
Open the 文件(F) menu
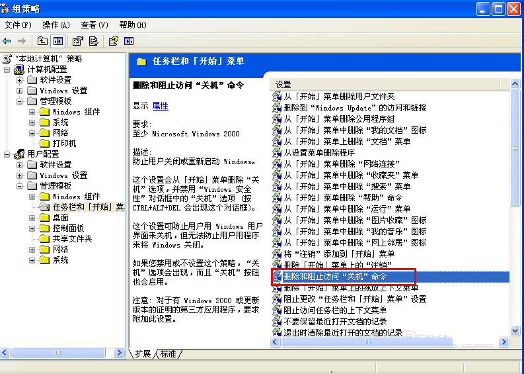18,25
